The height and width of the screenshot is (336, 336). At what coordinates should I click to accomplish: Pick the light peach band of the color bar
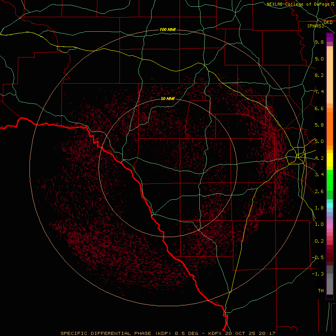[330, 77]
